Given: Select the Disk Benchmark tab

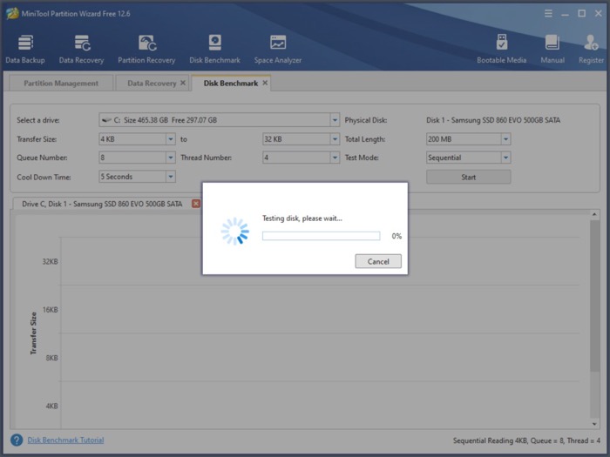Looking at the screenshot, I should click(231, 84).
